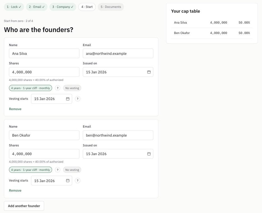Image resolution: width=262 pixels, height=213 pixels.
Task: Select 4 years 1-year cliff monthly for Ana Silva
Action: click(31, 88)
